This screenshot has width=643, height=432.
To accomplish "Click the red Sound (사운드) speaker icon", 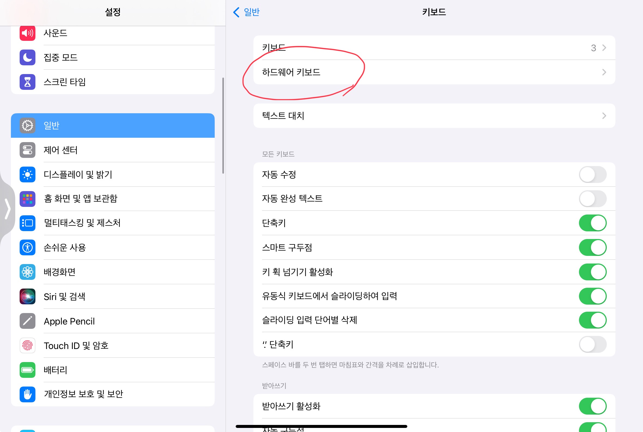I will tap(27, 33).
